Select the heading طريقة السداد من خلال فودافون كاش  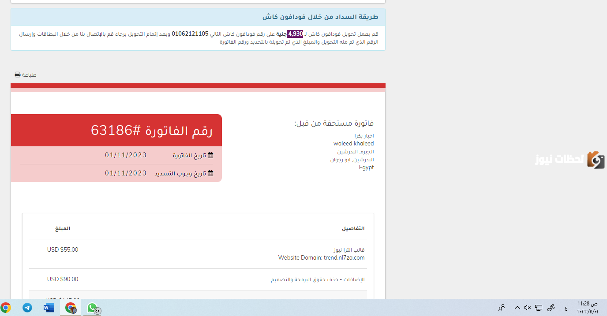click(x=320, y=17)
